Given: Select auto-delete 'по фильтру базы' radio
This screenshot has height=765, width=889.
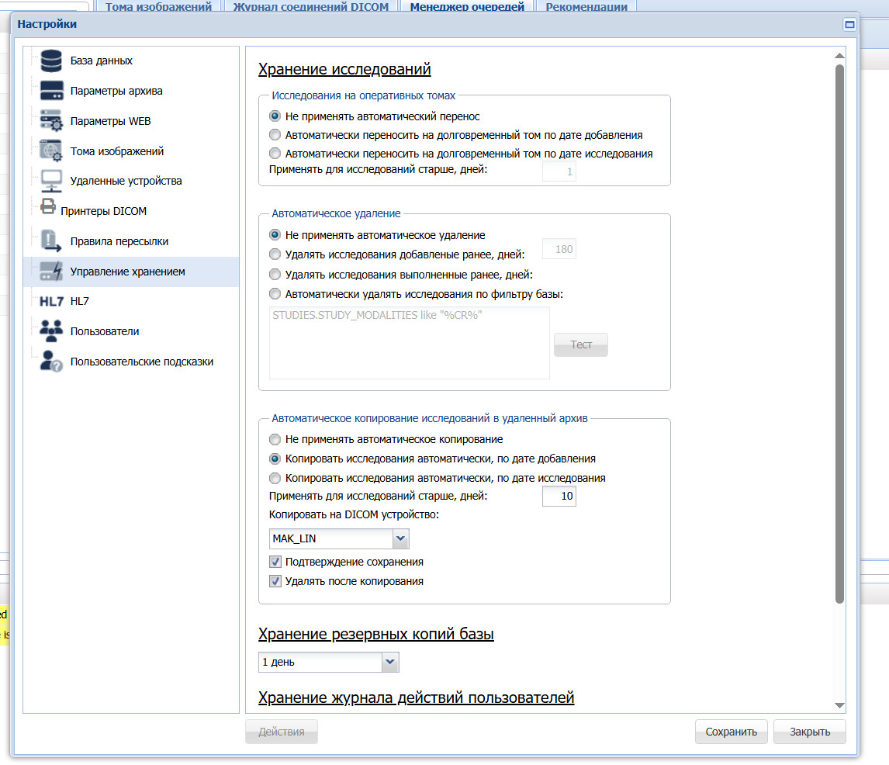Looking at the screenshot, I should [275, 294].
